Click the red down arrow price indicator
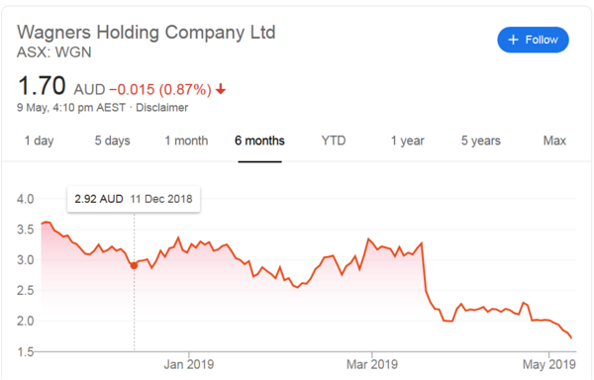This screenshot has width=594, height=380. [221, 90]
